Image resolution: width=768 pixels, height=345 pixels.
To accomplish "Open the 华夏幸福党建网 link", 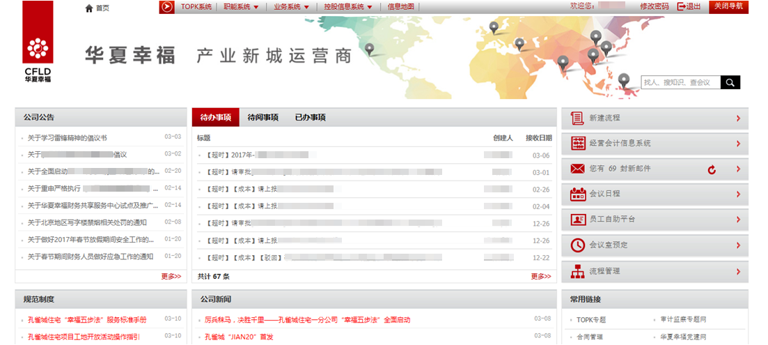I will pos(683,337).
